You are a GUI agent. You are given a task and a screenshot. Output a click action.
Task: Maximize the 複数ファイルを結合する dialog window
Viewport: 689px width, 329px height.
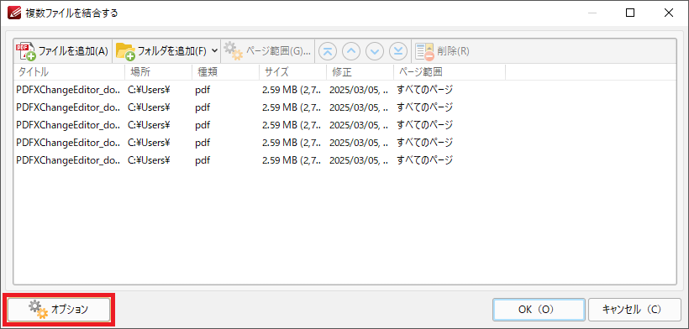[629, 13]
